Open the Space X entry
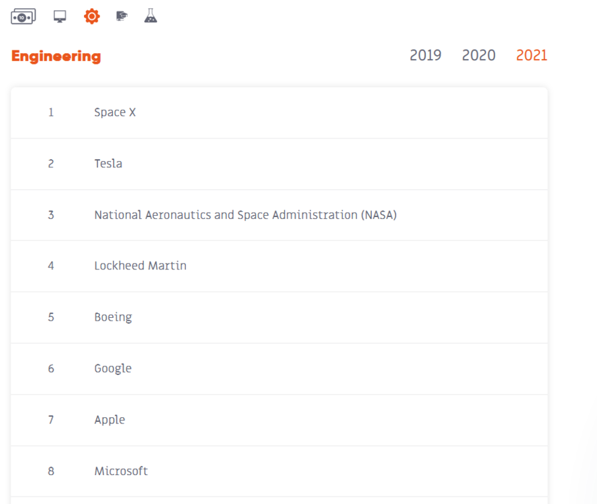The height and width of the screenshot is (504, 597). coord(115,112)
